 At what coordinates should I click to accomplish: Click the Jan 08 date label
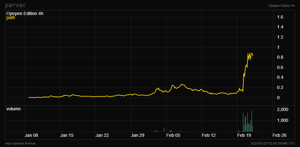[x=32, y=135]
